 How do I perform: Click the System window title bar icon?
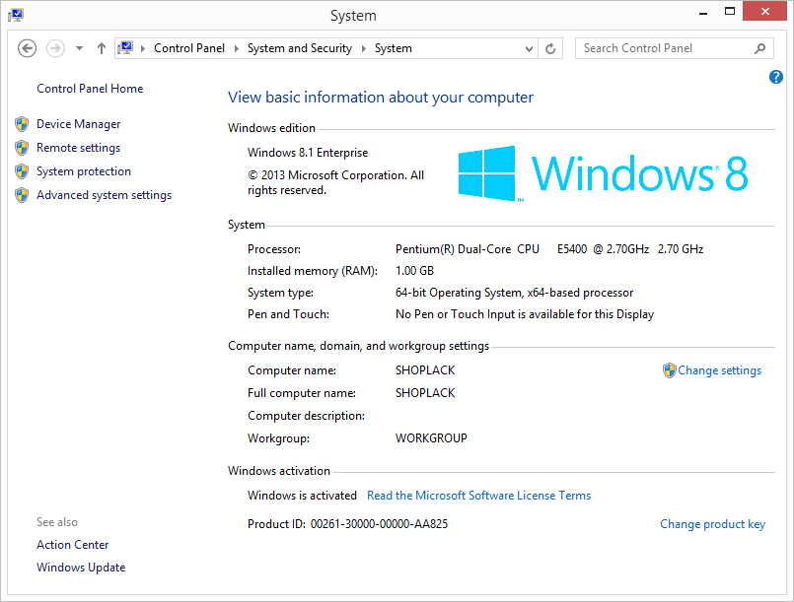point(16,15)
